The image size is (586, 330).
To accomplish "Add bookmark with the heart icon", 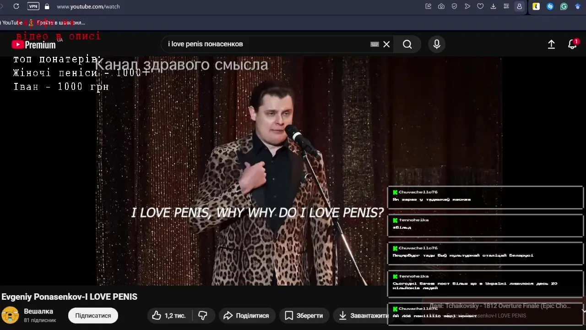I will [480, 6].
